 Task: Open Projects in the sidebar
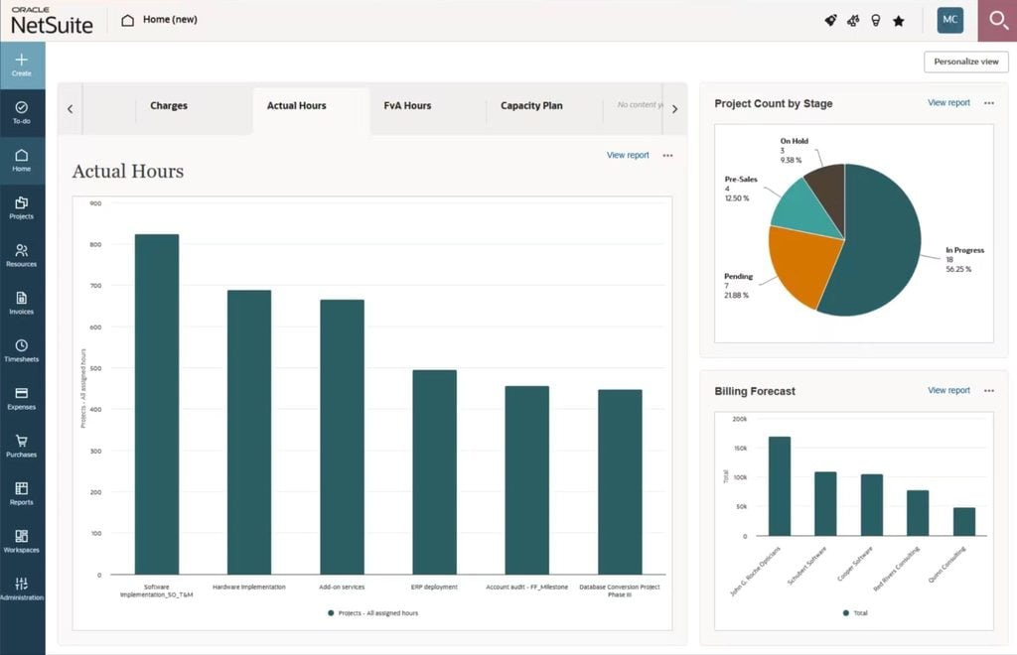tap(22, 208)
